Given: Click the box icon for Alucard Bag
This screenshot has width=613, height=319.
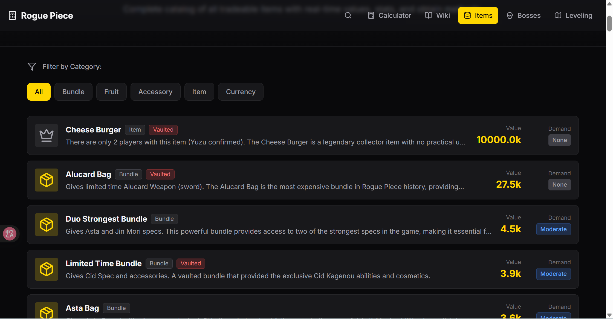Looking at the screenshot, I should tap(46, 180).
